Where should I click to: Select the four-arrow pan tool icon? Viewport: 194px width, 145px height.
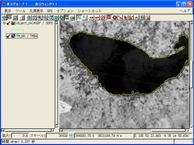(29, 17)
